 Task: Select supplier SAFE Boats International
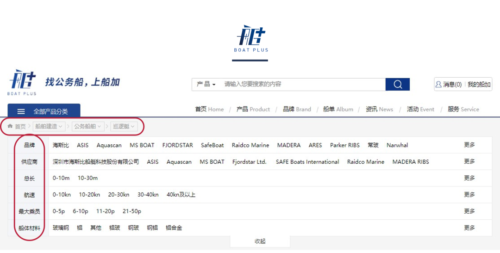(x=307, y=161)
